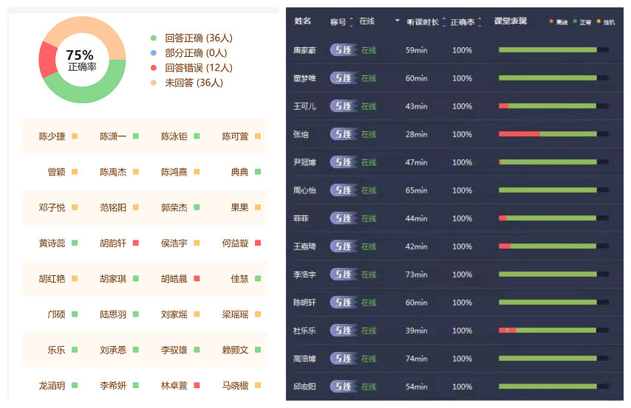Click the orange status square beside 陈少捷

pyautogui.click(x=75, y=136)
